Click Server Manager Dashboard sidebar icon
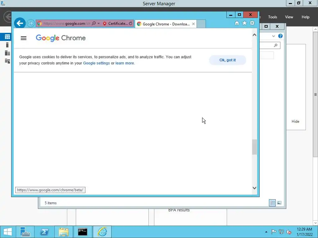The height and width of the screenshot is (238, 318). click(x=7, y=37)
